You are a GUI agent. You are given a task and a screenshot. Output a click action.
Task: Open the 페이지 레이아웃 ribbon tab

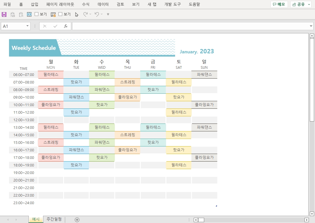pos(60,4)
